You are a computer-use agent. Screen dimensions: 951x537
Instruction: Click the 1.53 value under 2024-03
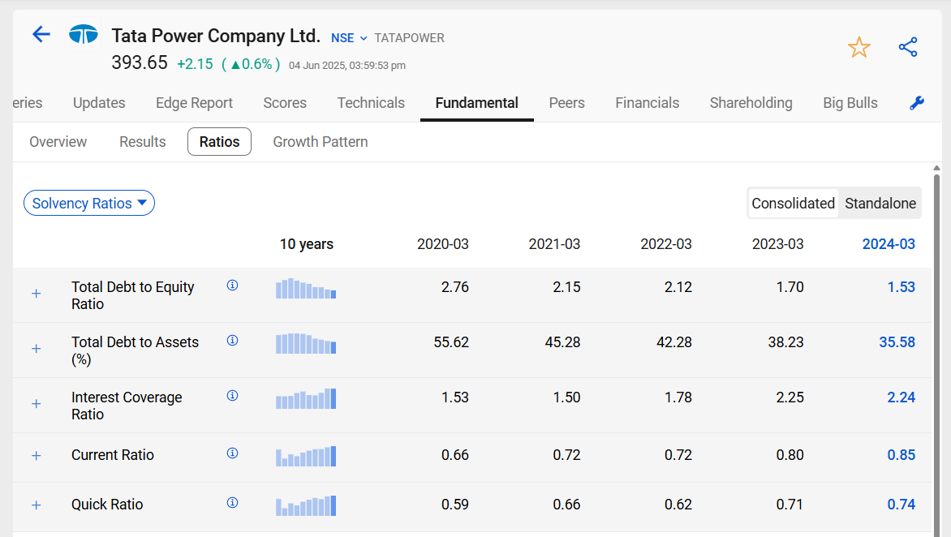(x=902, y=287)
